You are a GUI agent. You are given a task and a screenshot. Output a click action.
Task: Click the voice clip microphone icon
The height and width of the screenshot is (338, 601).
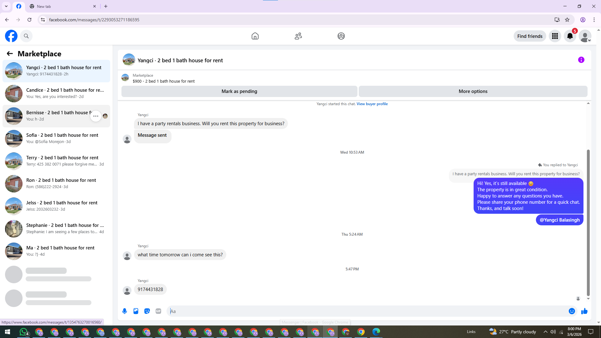[x=125, y=311]
